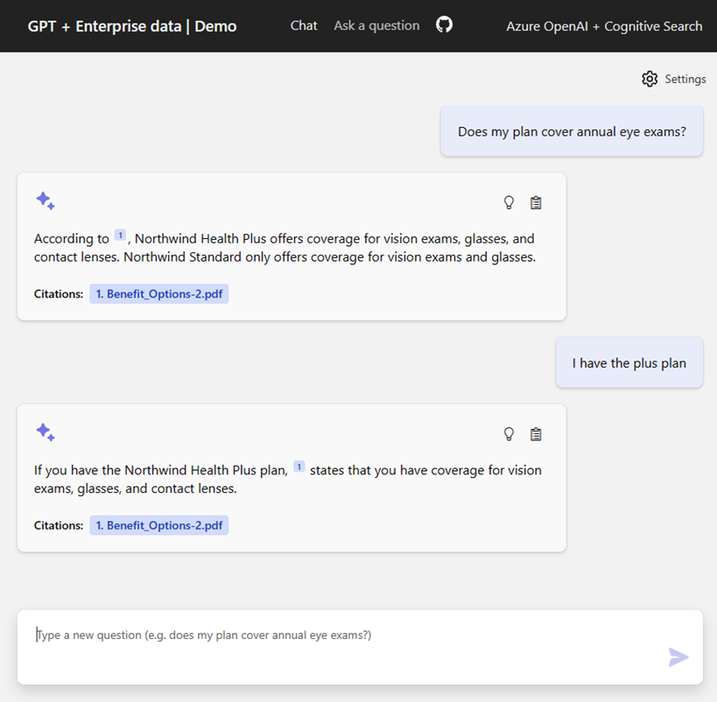Switch to the Chat tab
717x702 pixels.
(303, 25)
